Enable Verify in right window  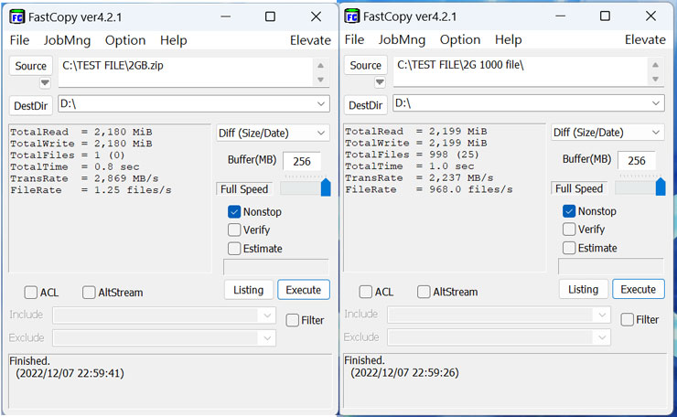[569, 229]
